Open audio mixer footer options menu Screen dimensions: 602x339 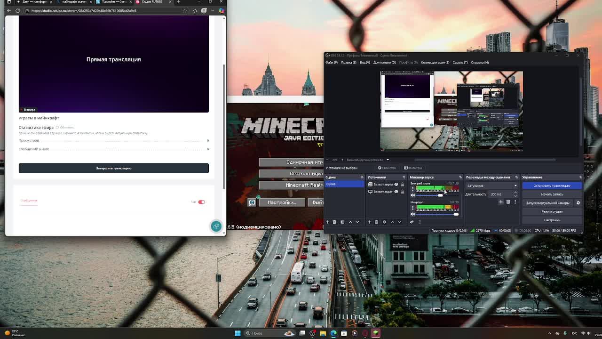pos(420,222)
